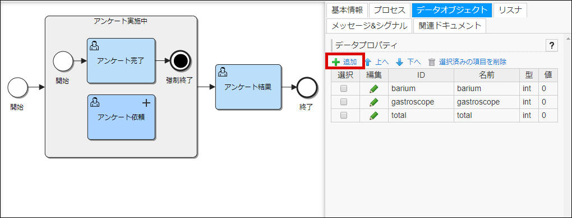572x218 pixels.
Task: Select the アンケート完了 user task
Action: pos(121,61)
